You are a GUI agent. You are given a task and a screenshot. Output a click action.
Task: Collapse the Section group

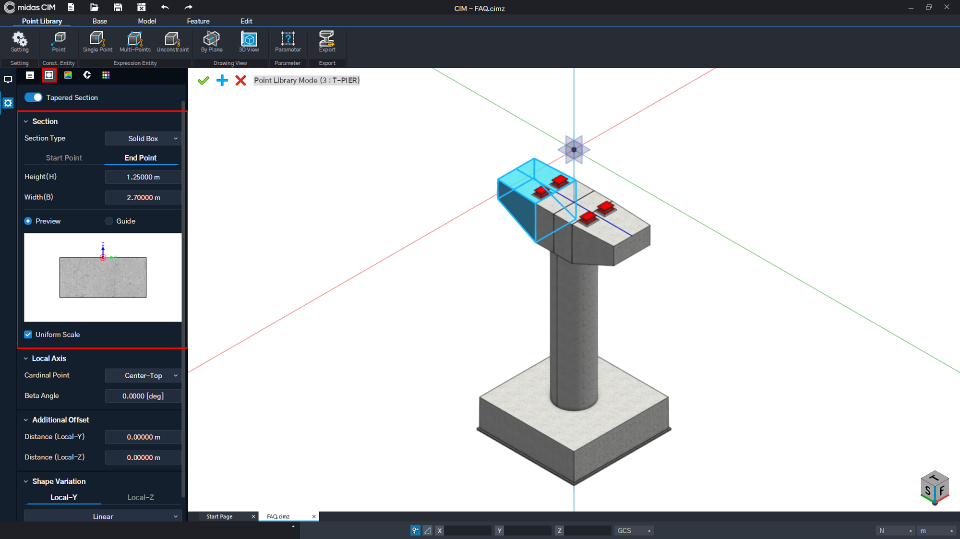pos(26,121)
